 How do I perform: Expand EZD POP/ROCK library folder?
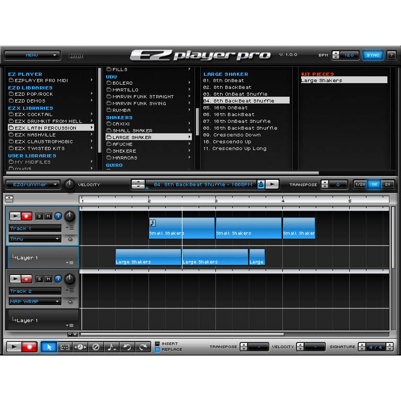coord(51,94)
